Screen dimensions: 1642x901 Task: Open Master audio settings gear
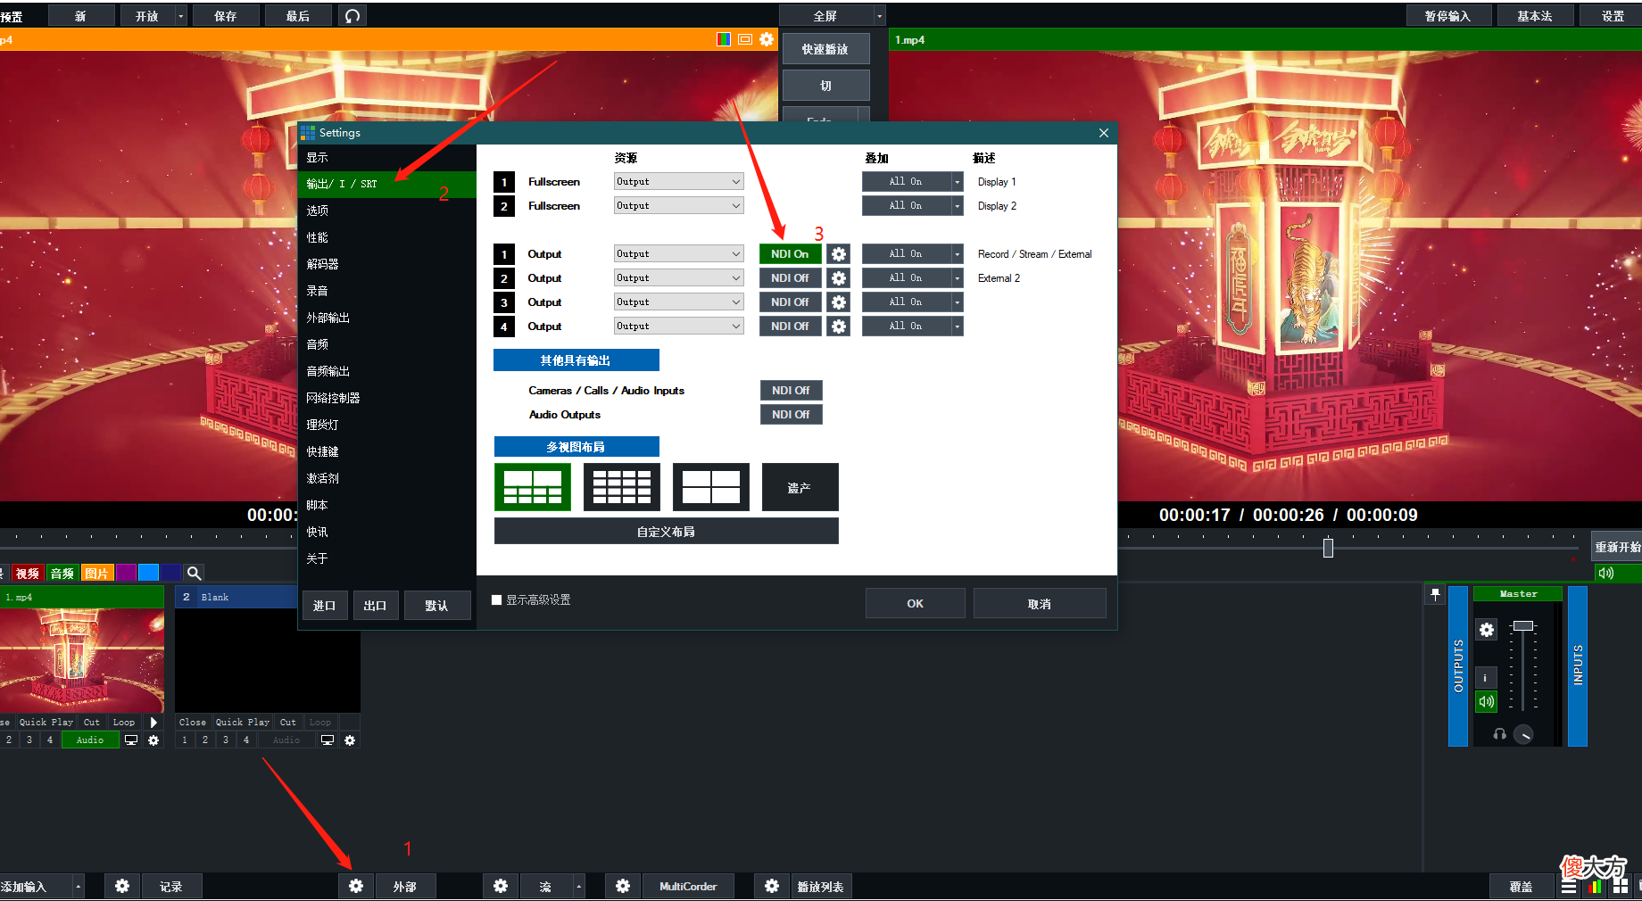[1486, 630]
